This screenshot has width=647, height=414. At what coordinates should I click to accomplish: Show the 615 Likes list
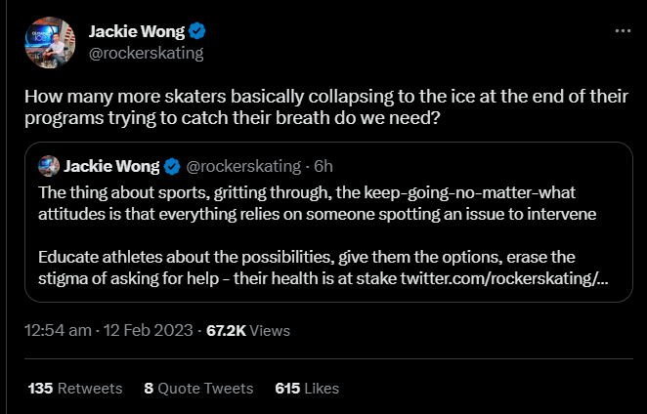pyautogui.click(x=307, y=388)
